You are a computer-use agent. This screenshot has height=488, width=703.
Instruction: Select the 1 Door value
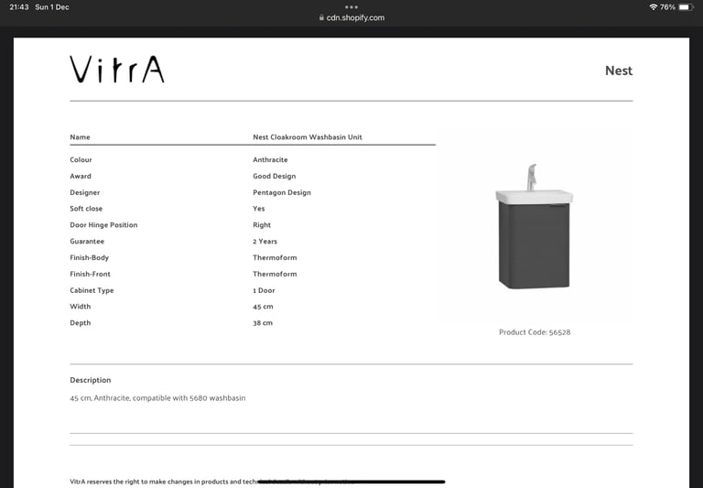[264, 290]
